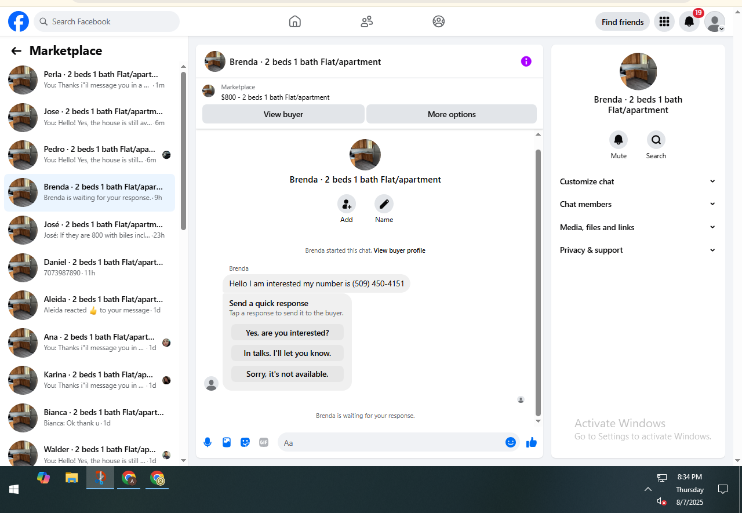Click the conversation list scrollbar
This screenshot has width=742, height=513.
(184, 151)
